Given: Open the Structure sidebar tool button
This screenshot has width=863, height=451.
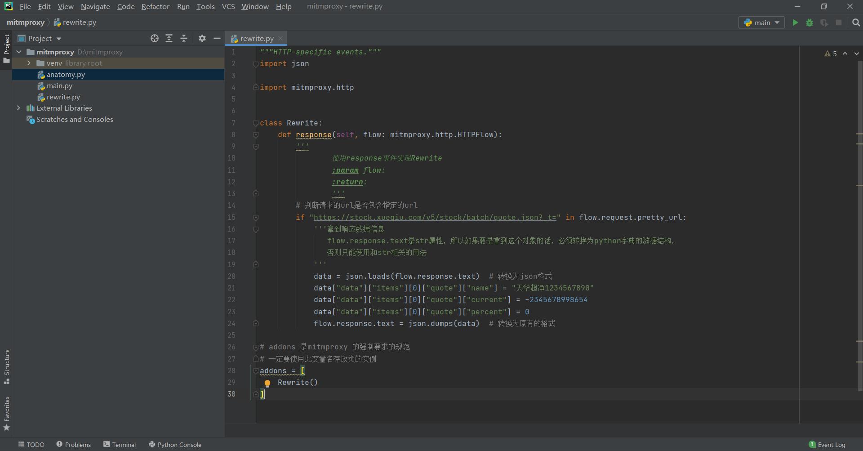Looking at the screenshot, I should [x=6, y=366].
